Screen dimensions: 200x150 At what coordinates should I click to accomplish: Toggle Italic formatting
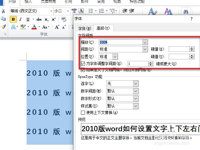(20, 19)
